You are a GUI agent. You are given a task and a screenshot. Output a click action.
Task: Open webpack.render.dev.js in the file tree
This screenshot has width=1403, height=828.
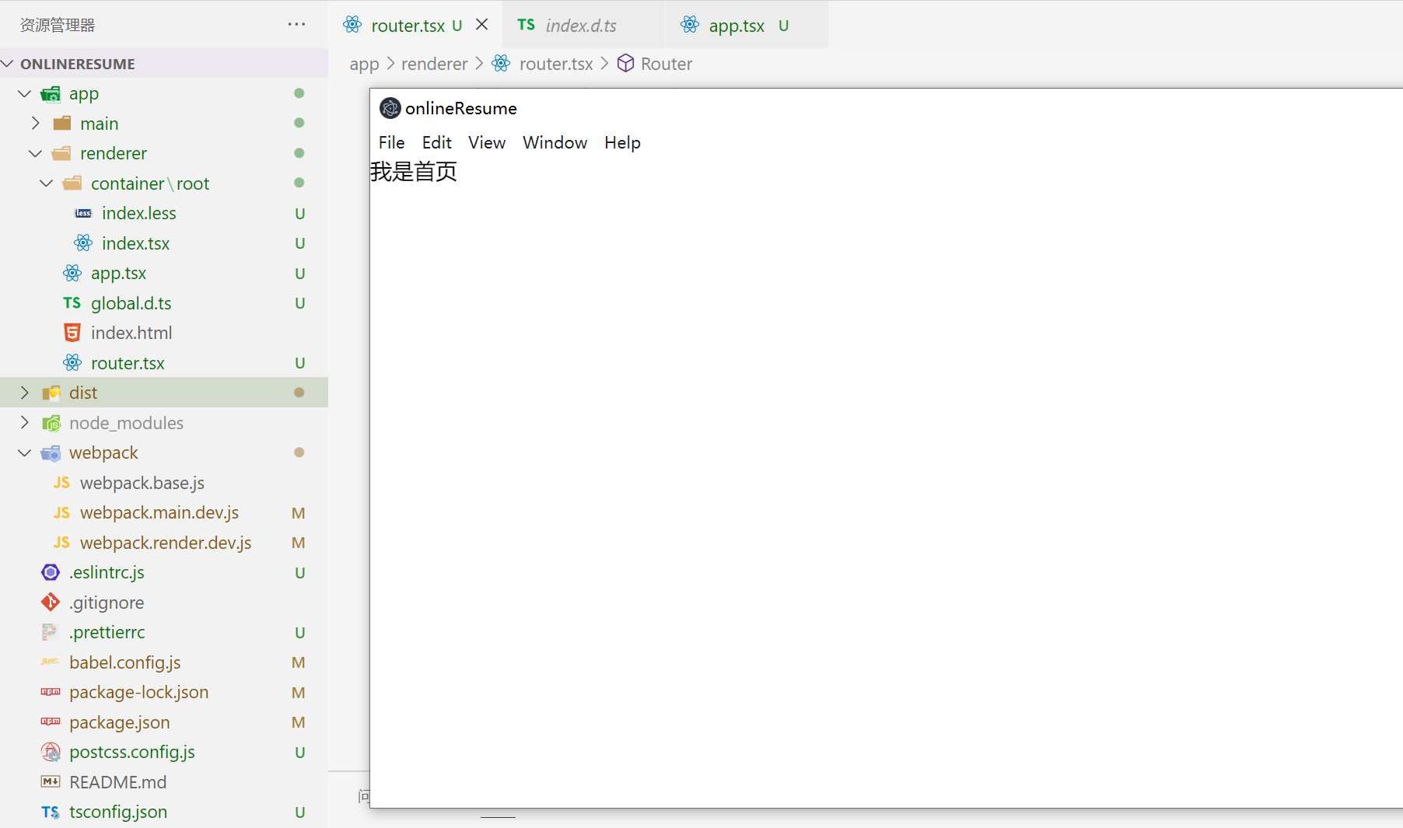[x=165, y=543]
